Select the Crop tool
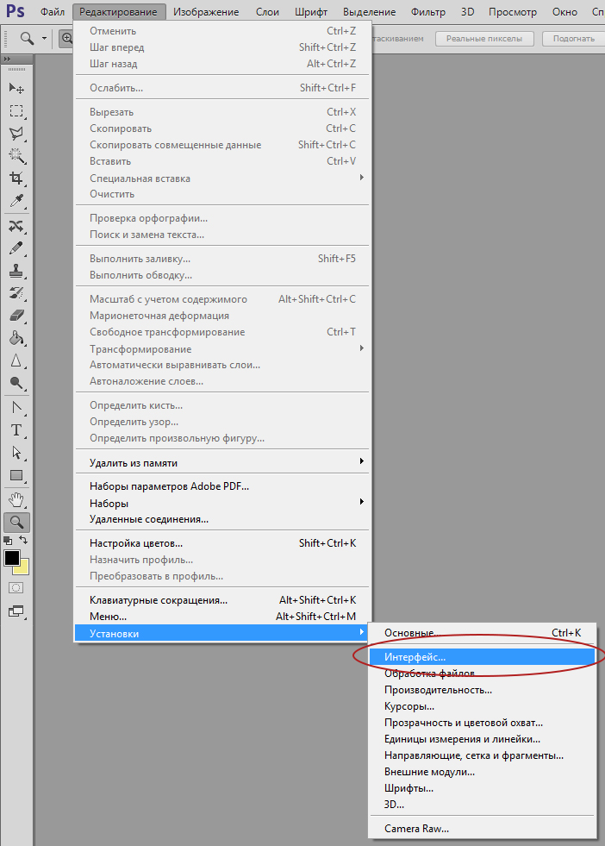 (16, 178)
